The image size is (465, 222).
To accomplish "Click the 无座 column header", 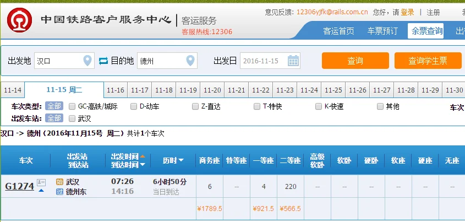I will pyautogui.click(x=452, y=160).
